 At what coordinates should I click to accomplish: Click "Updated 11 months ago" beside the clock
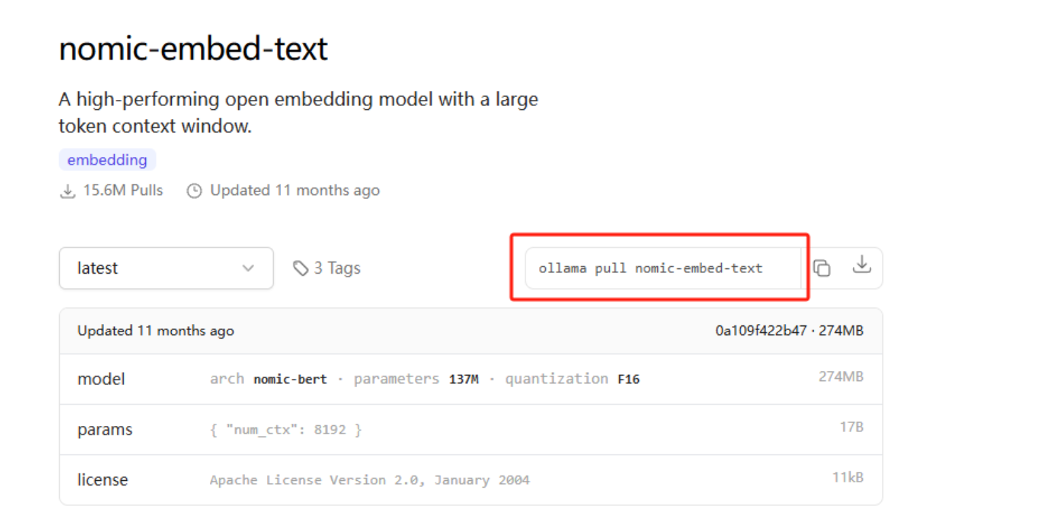pos(295,190)
